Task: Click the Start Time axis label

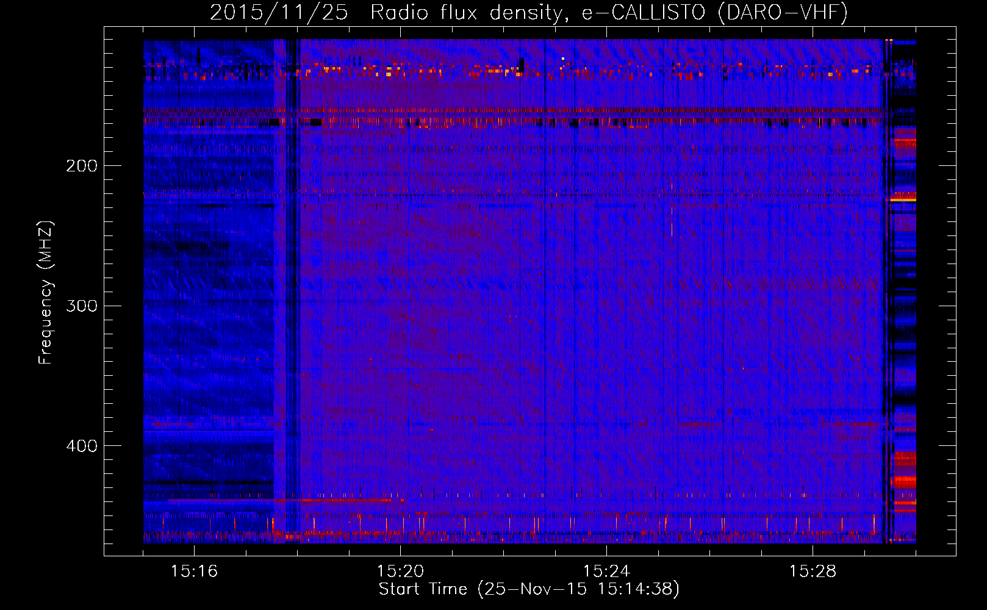Action: tap(529, 589)
